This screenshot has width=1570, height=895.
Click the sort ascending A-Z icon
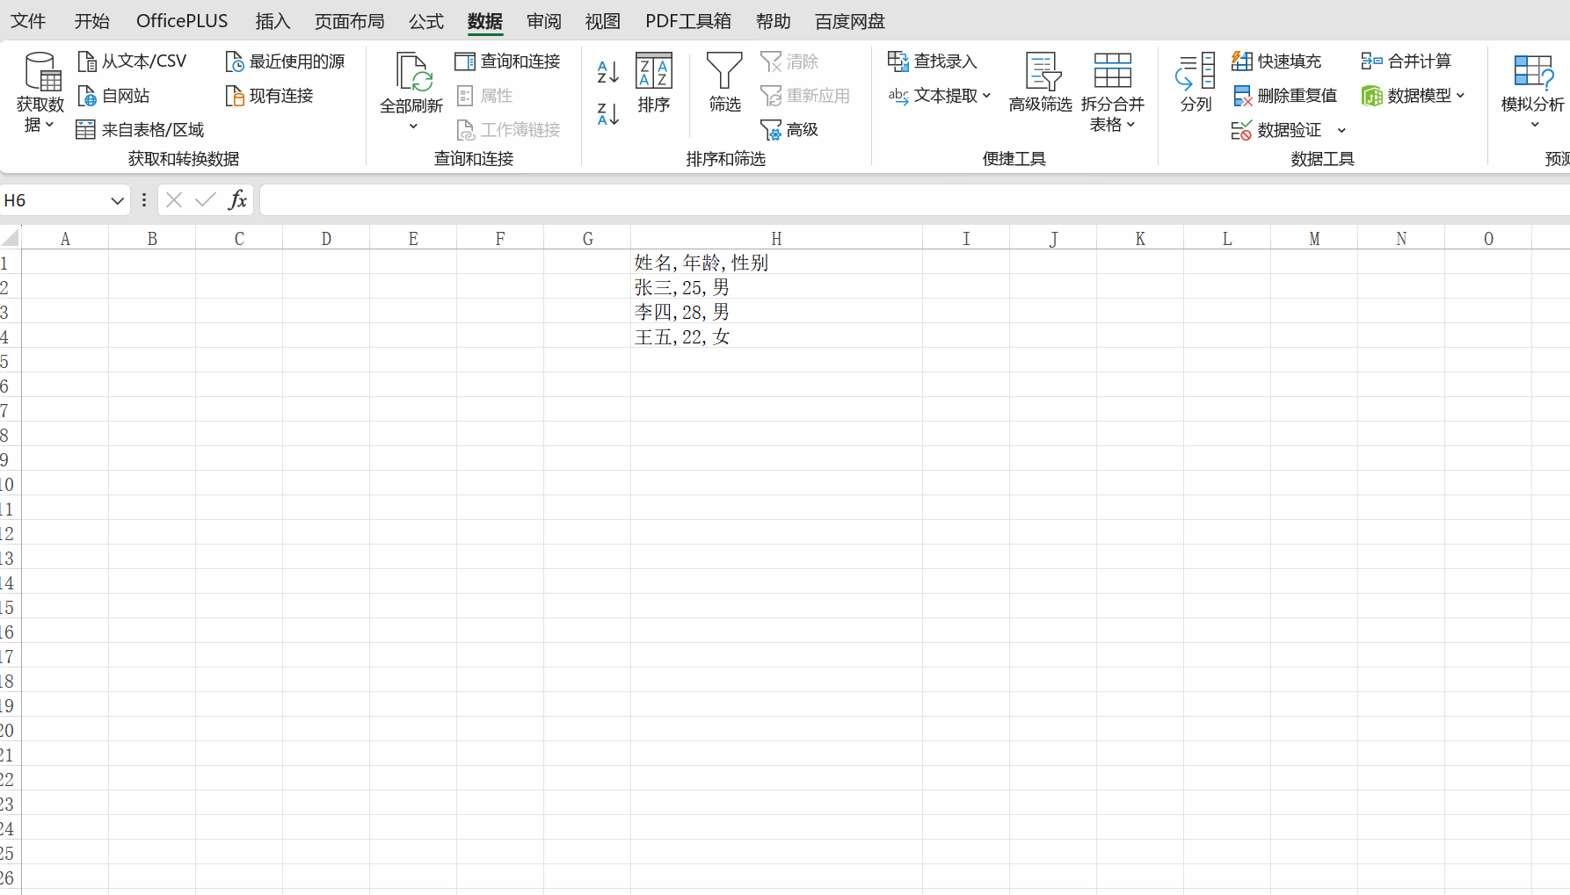click(x=607, y=72)
